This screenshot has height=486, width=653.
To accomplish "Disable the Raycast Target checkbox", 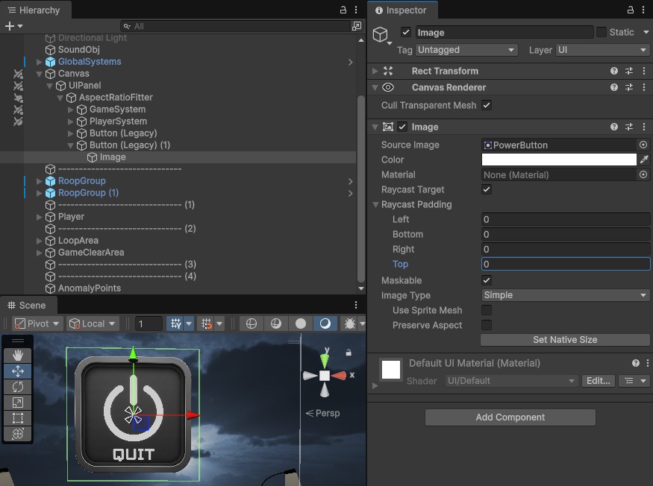I will click(x=487, y=189).
